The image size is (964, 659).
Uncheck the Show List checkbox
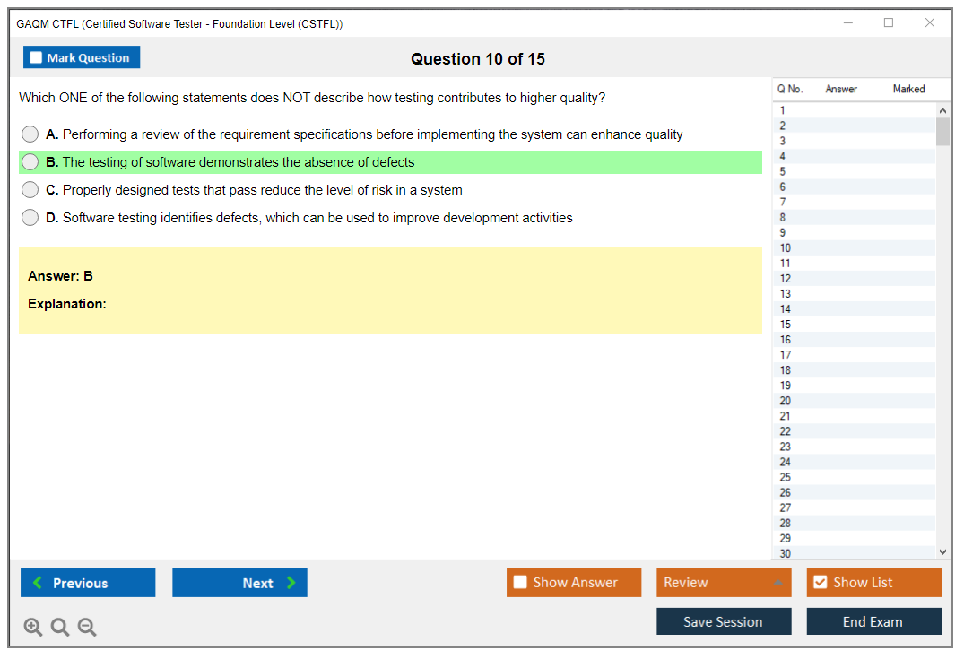coord(820,583)
